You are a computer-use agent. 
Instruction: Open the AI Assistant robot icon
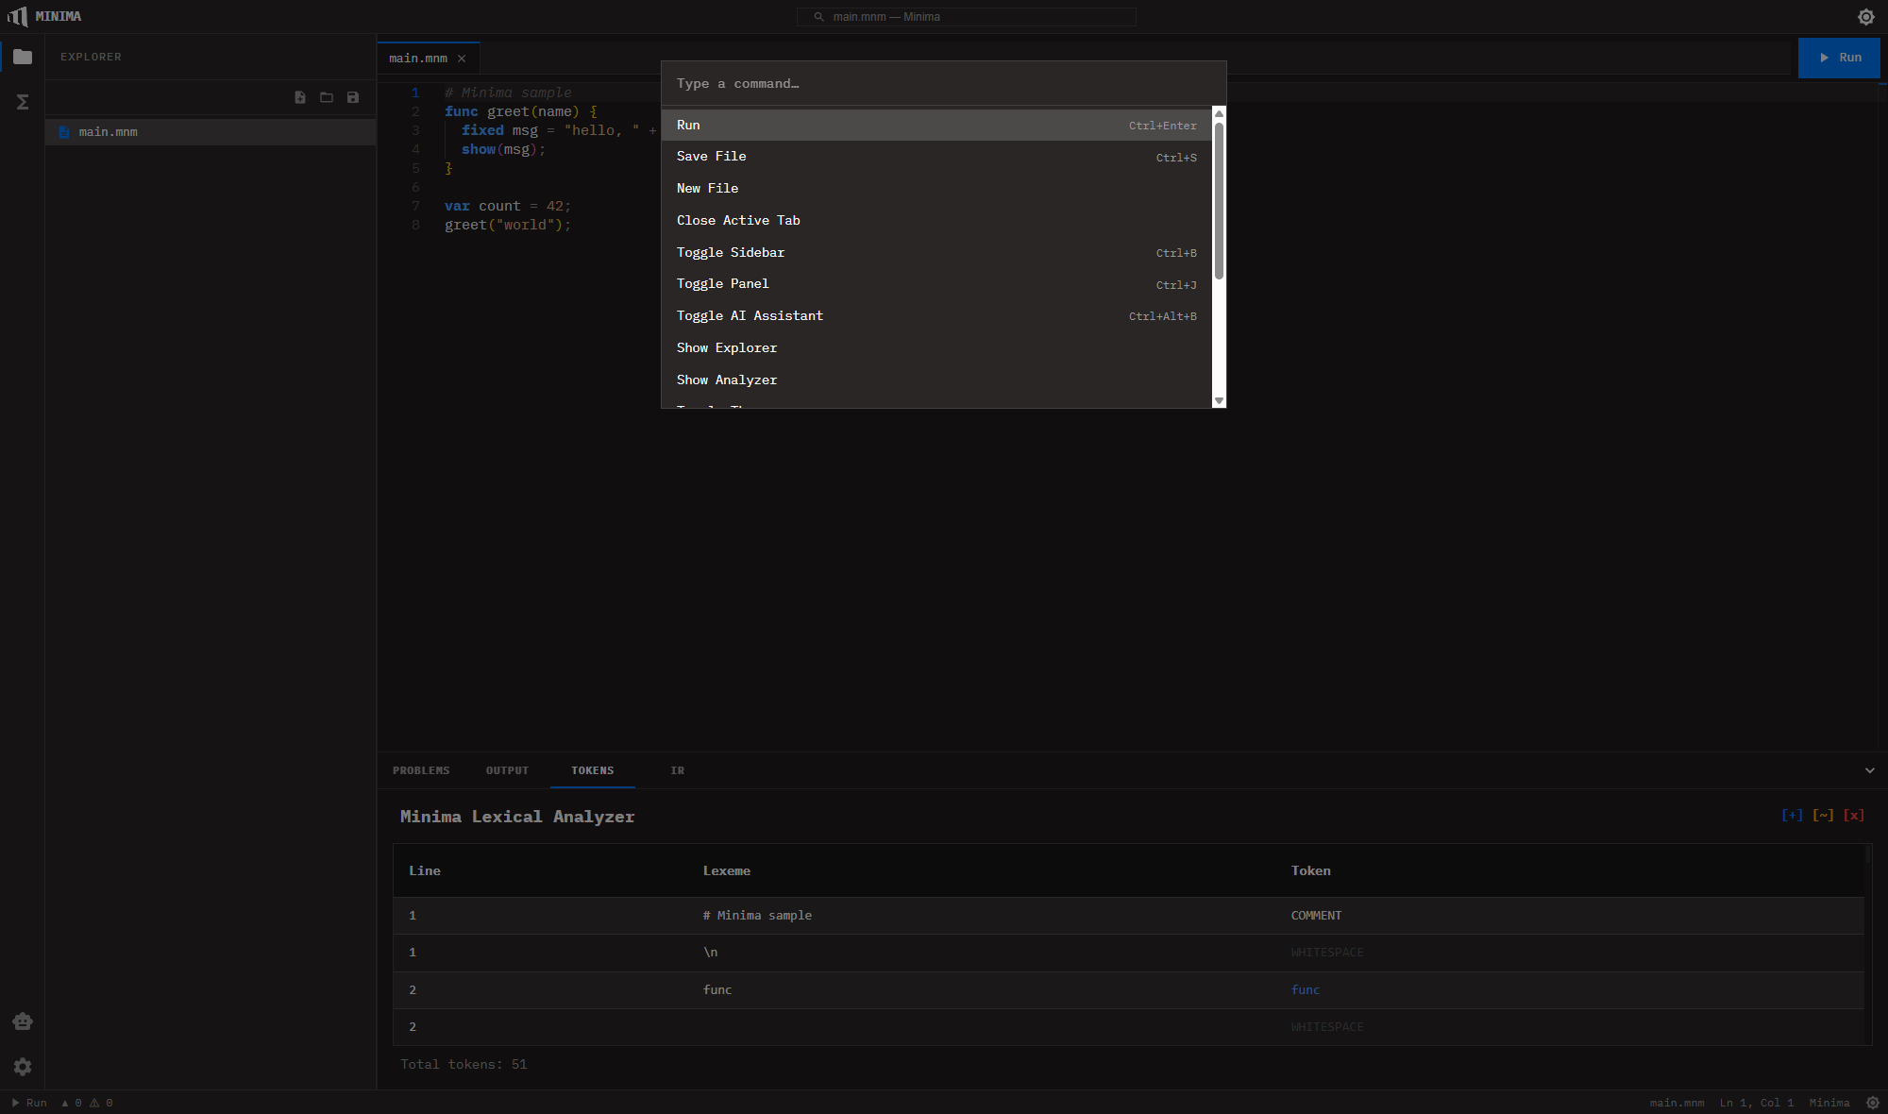pos(23,1021)
